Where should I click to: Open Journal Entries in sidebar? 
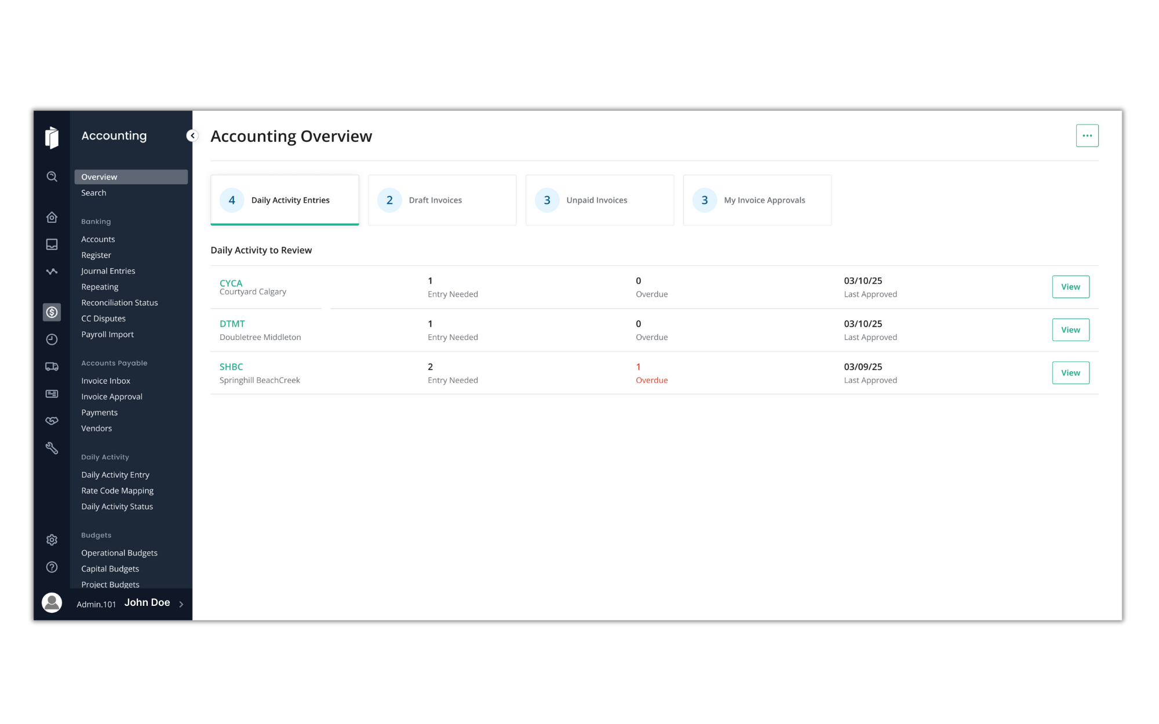(x=108, y=271)
